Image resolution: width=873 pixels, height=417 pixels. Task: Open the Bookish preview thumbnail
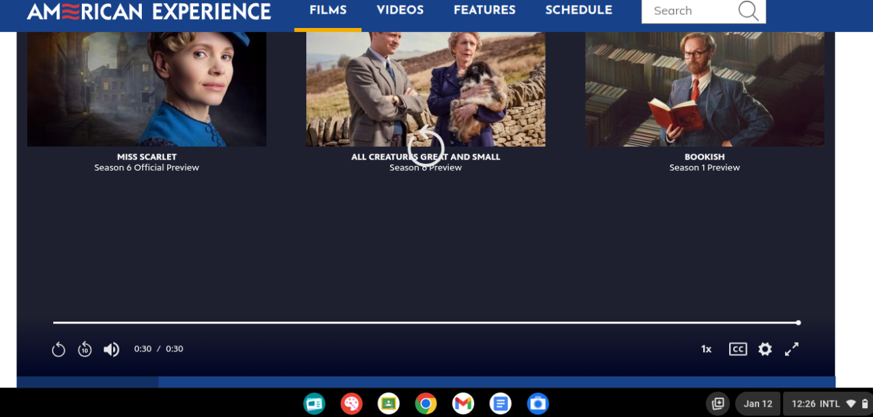(x=705, y=89)
